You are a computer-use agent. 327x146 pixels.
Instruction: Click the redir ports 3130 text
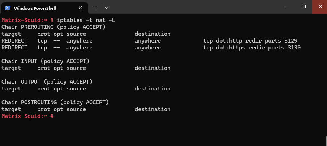tap(275, 48)
